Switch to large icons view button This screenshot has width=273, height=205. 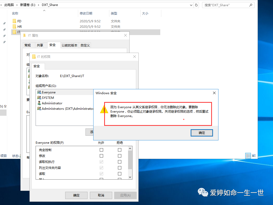tap(254, 156)
